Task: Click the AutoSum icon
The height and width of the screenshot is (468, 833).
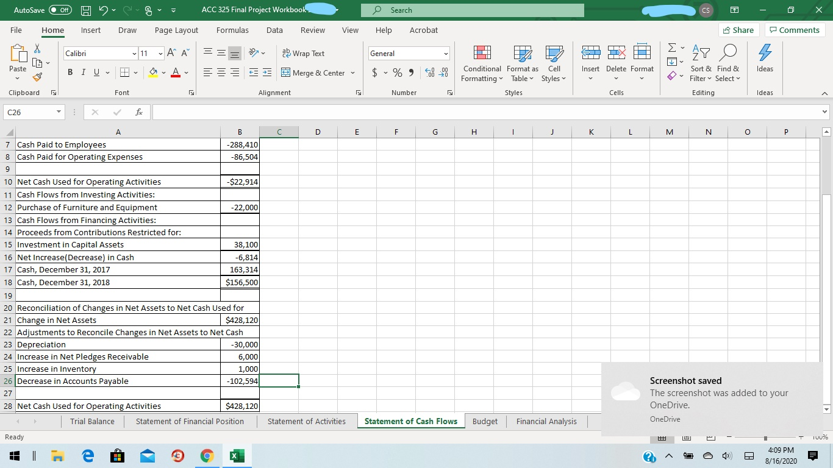Action: tap(672, 48)
